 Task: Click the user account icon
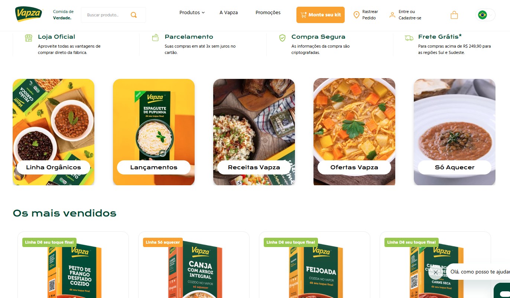click(x=392, y=15)
